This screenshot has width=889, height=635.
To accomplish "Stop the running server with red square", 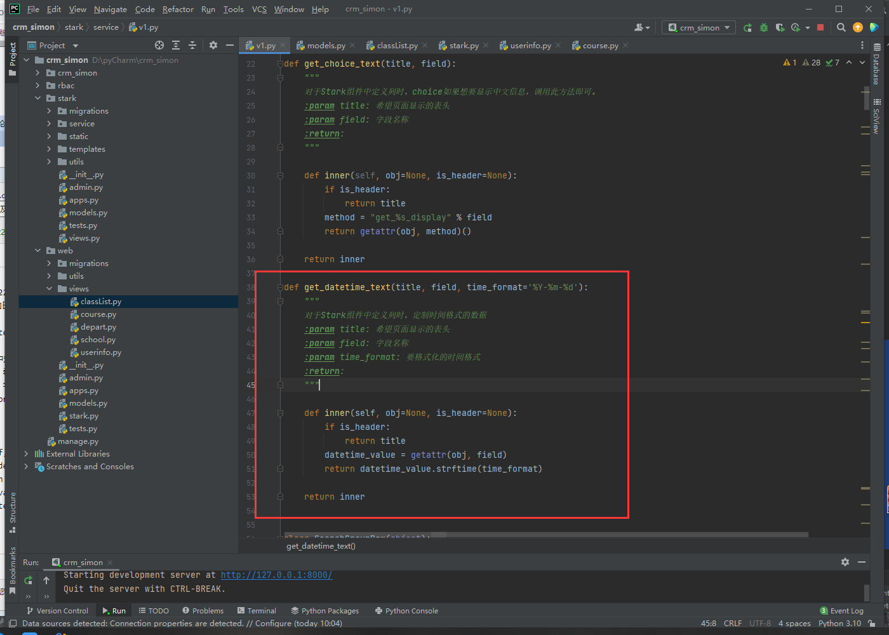I will click(820, 27).
